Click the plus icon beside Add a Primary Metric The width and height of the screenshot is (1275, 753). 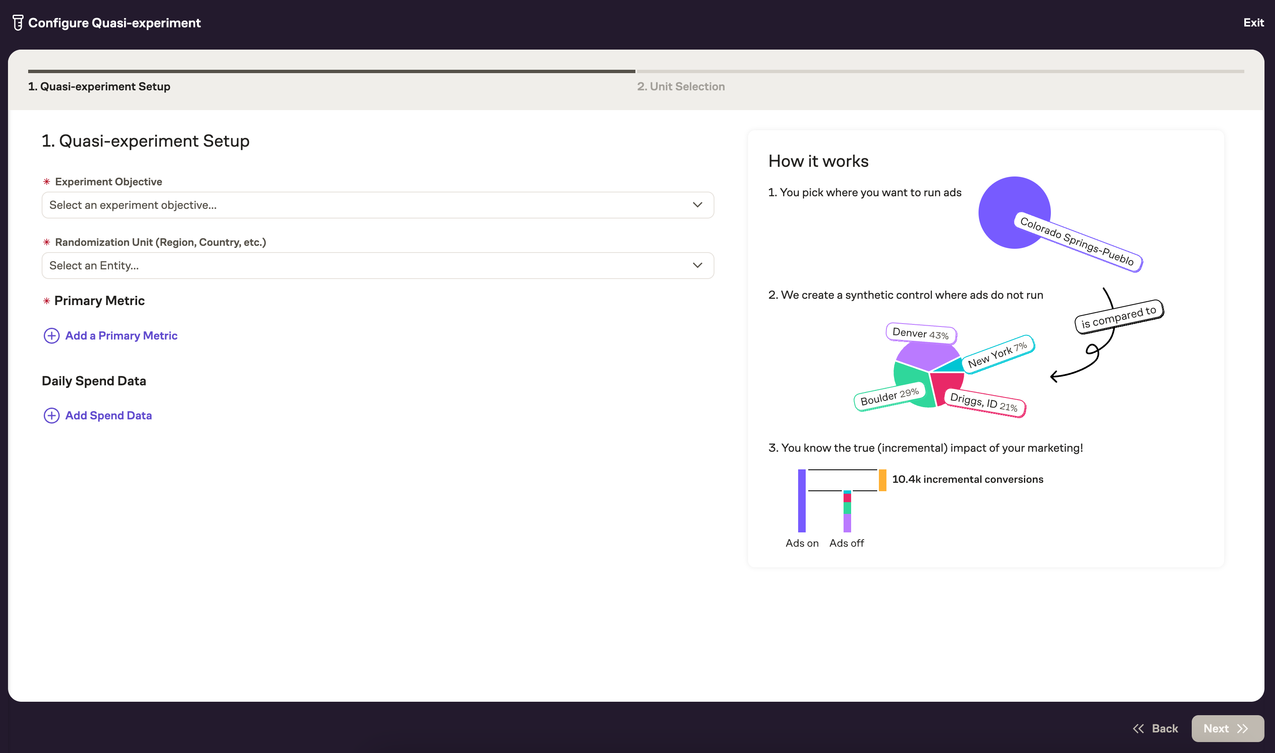51,336
